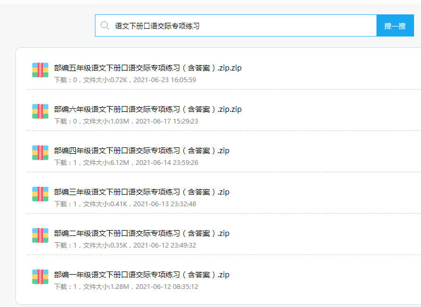Viewport: 421px width, 307px height.
Task: Click the zip icon for 部编六年级语文下册 file
Action: 40,111
